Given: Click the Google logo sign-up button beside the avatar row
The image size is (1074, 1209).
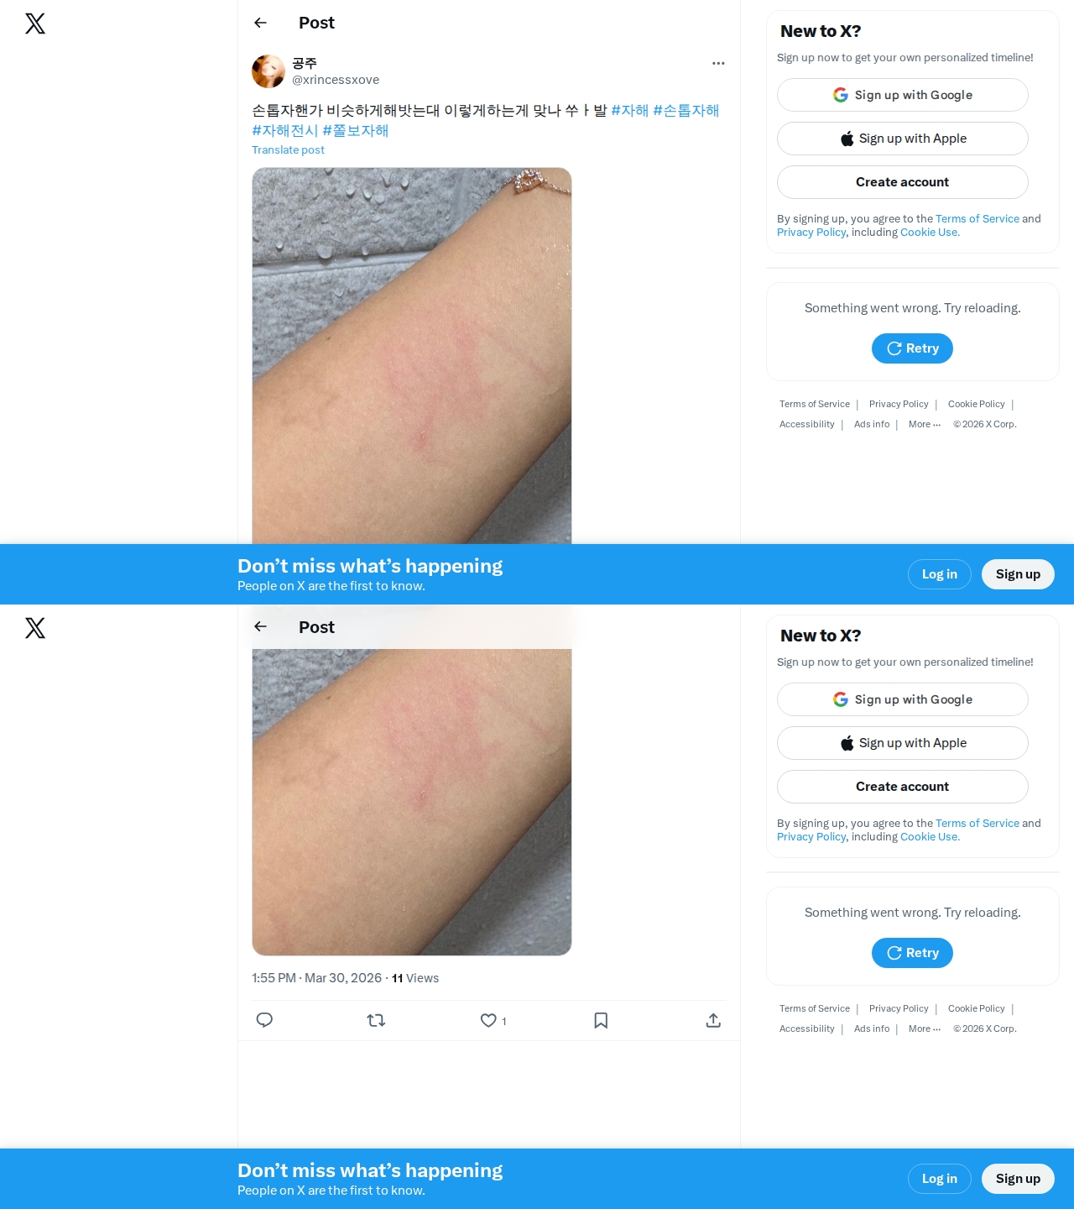Looking at the screenshot, I should click(903, 95).
